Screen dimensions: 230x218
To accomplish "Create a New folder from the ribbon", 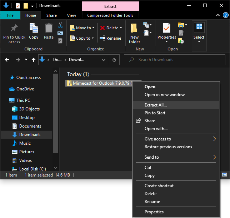I will coord(134,34).
